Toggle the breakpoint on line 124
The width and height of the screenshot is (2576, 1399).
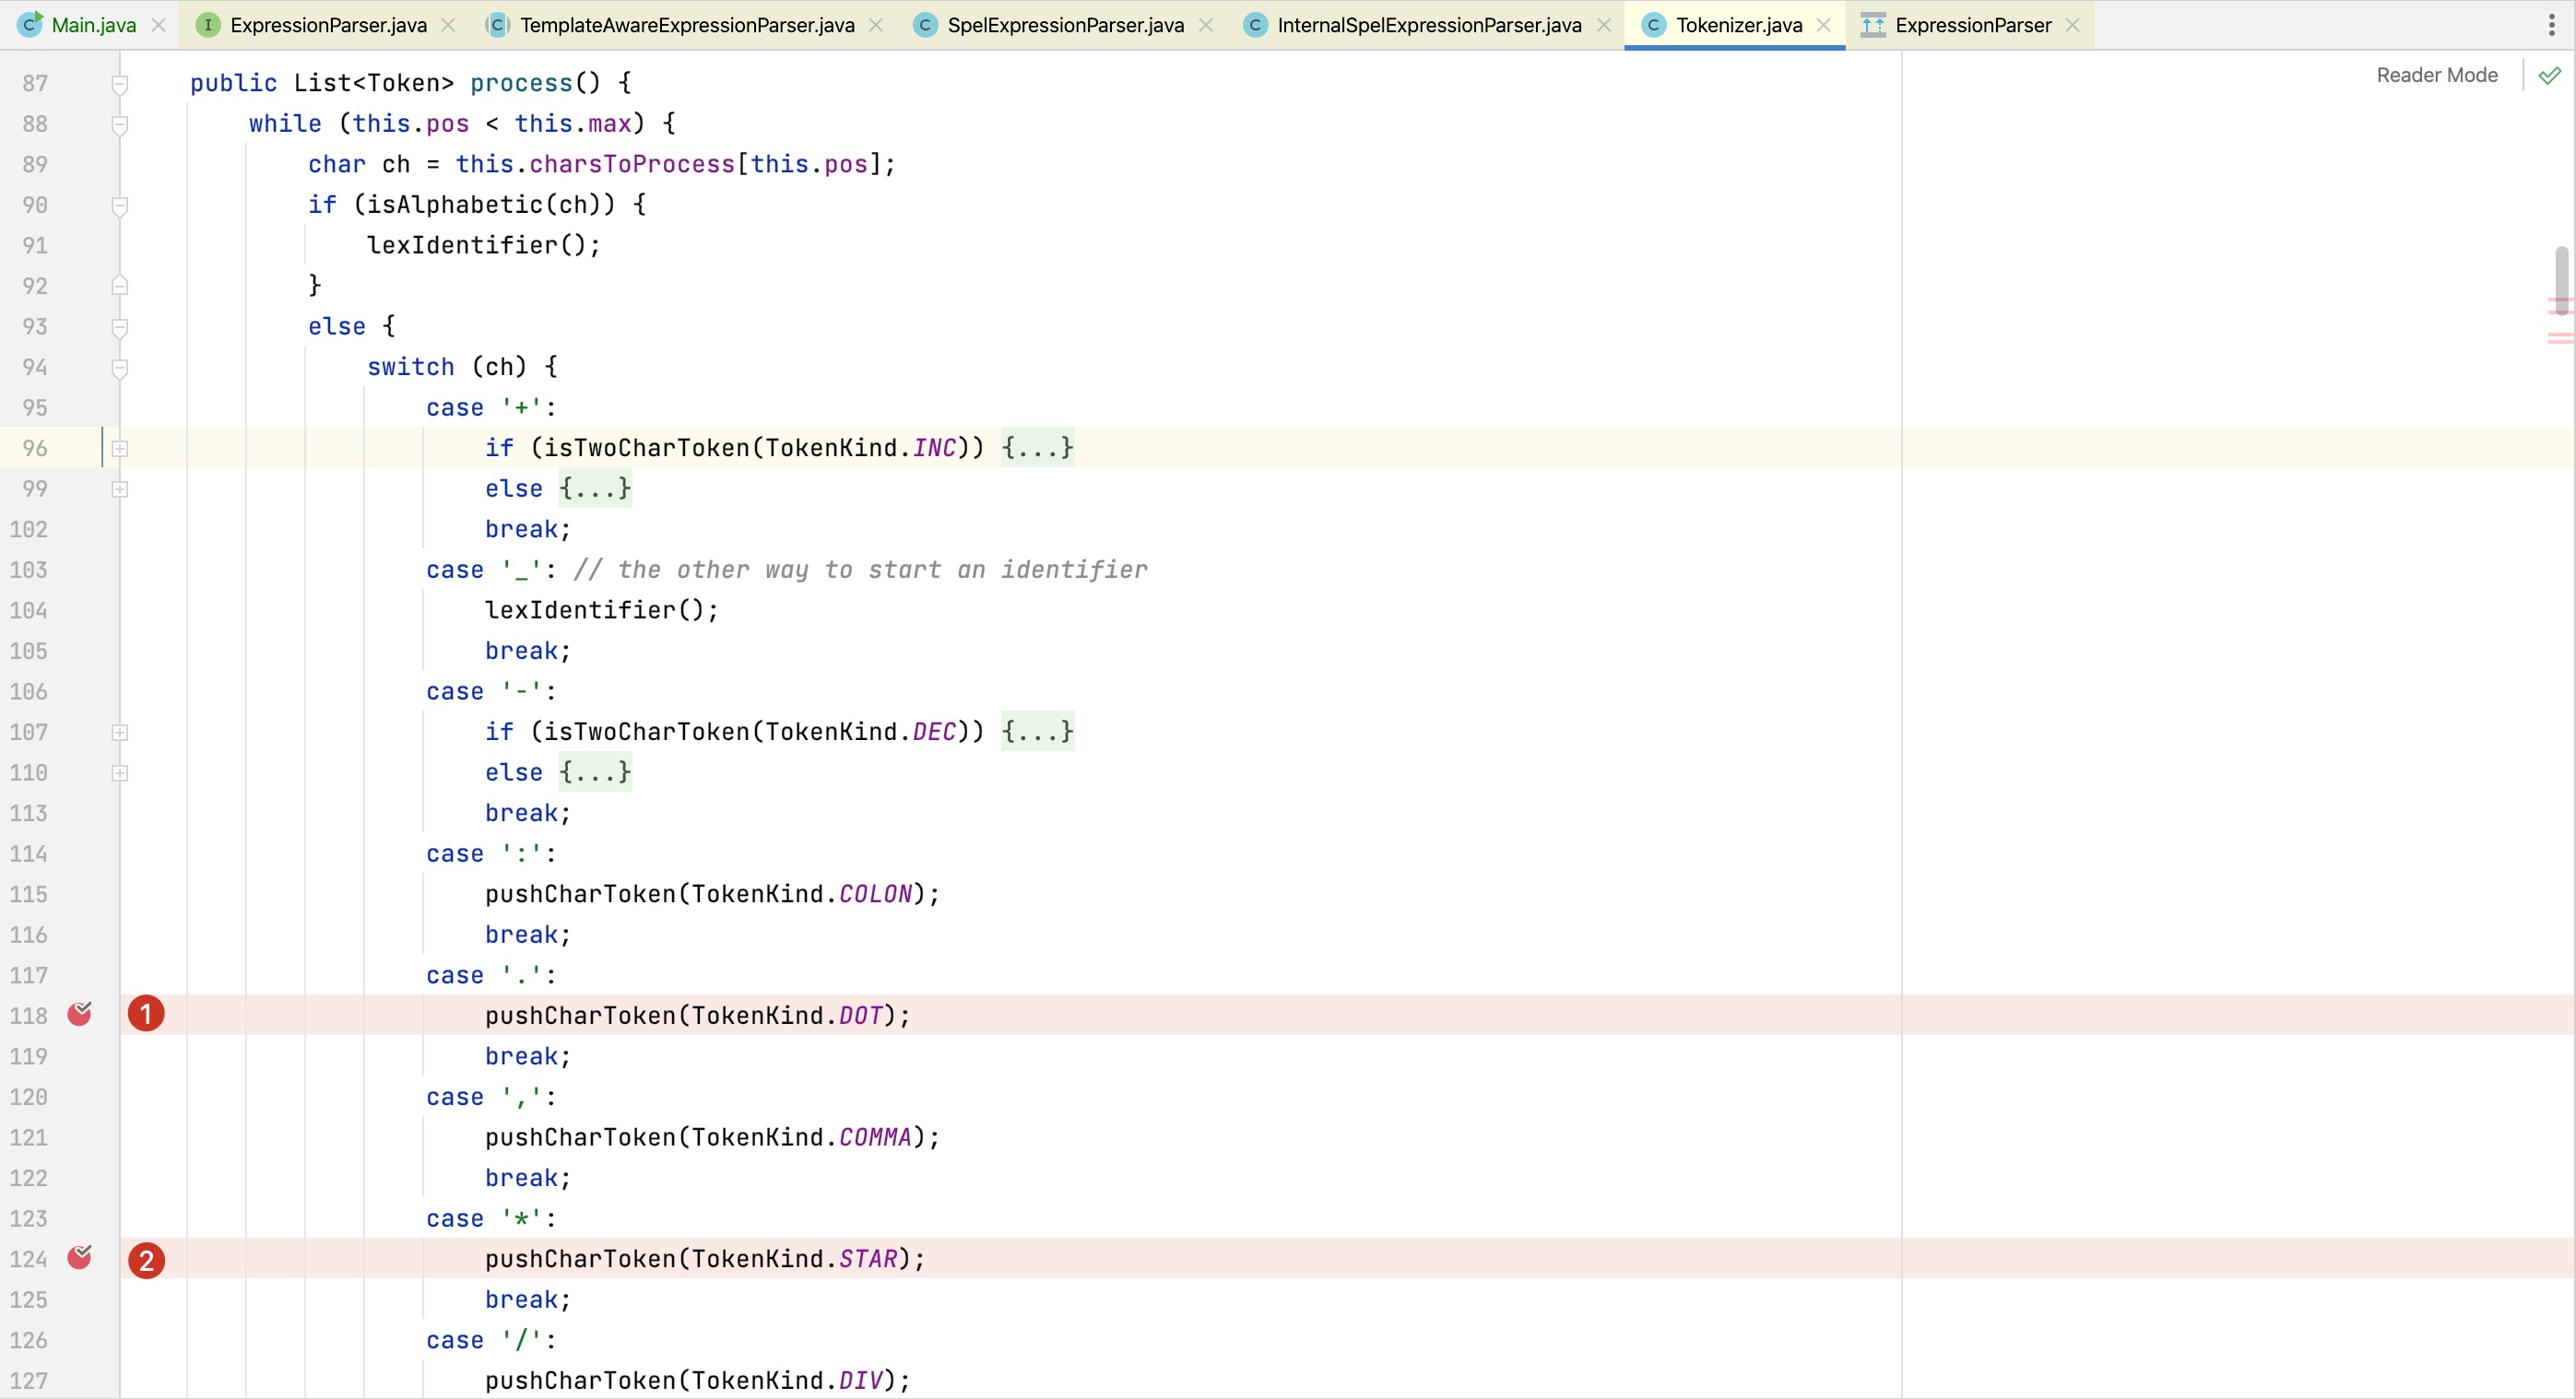pyautogui.click(x=79, y=1257)
